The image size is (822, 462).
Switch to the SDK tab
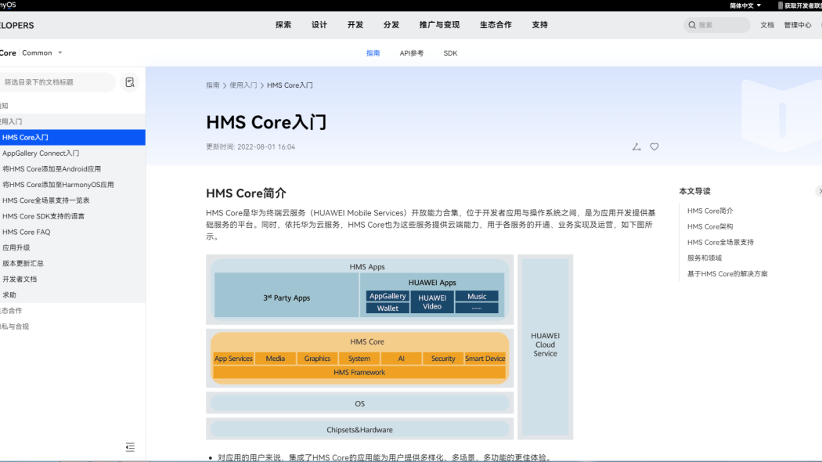(x=450, y=53)
